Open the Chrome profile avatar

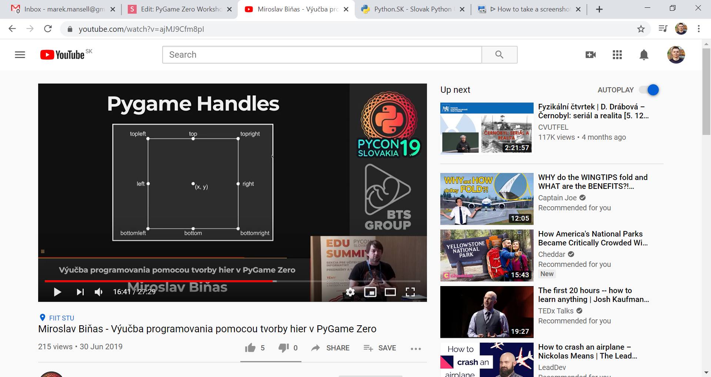681,29
